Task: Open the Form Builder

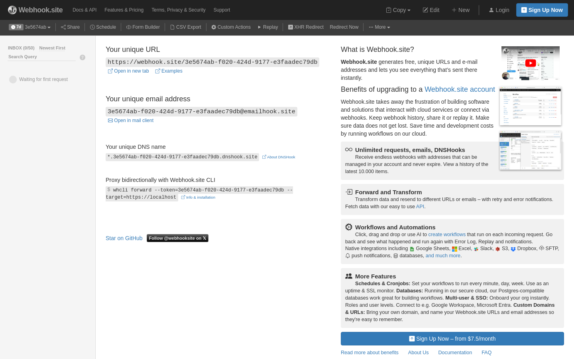Action: point(143,27)
